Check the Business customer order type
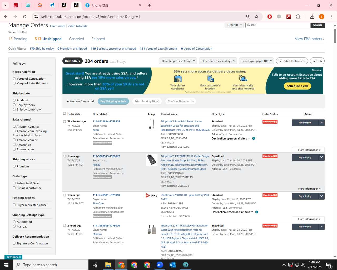Screen dimensions: 337x270 click(14, 188)
